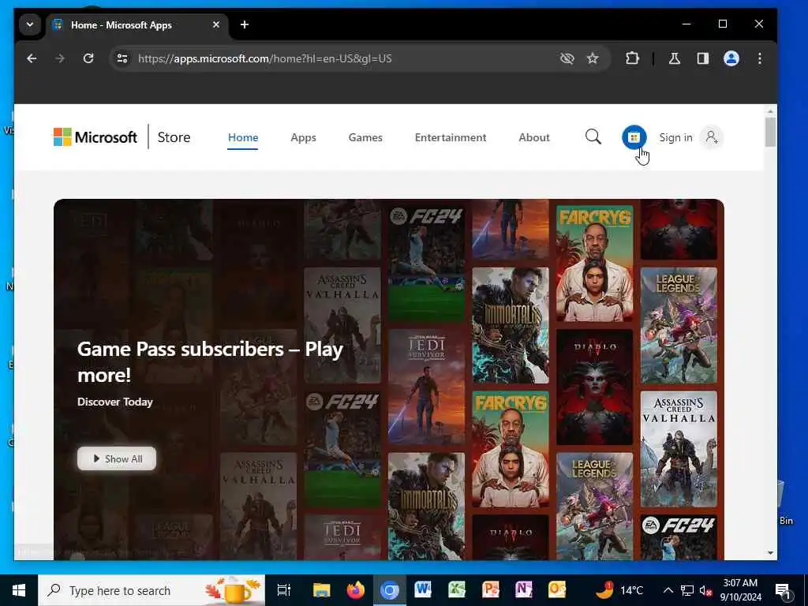Open the About page

pyautogui.click(x=534, y=137)
